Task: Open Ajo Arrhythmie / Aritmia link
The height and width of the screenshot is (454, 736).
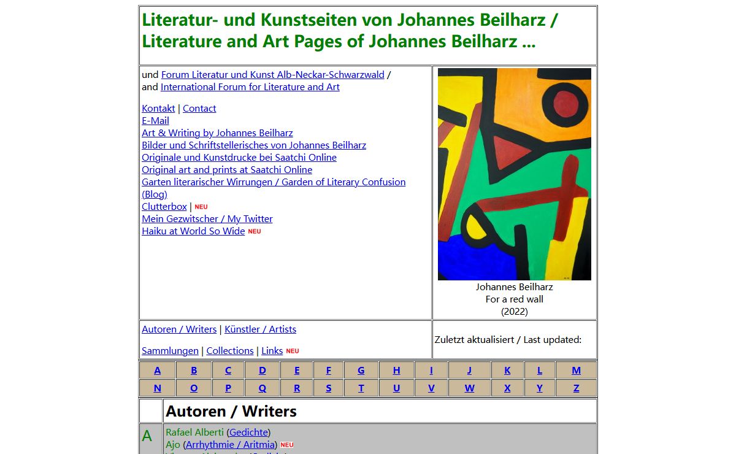Action: pyautogui.click(x=231, y=445)
